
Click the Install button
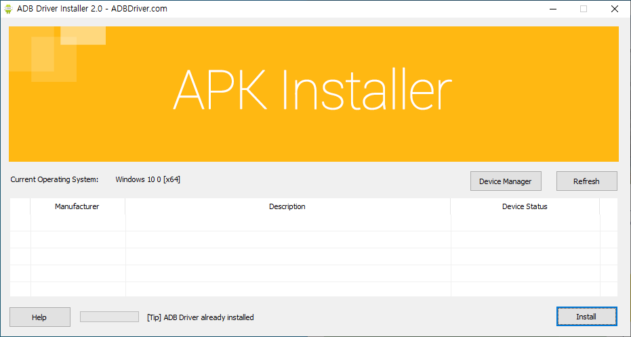click(586, 317)
